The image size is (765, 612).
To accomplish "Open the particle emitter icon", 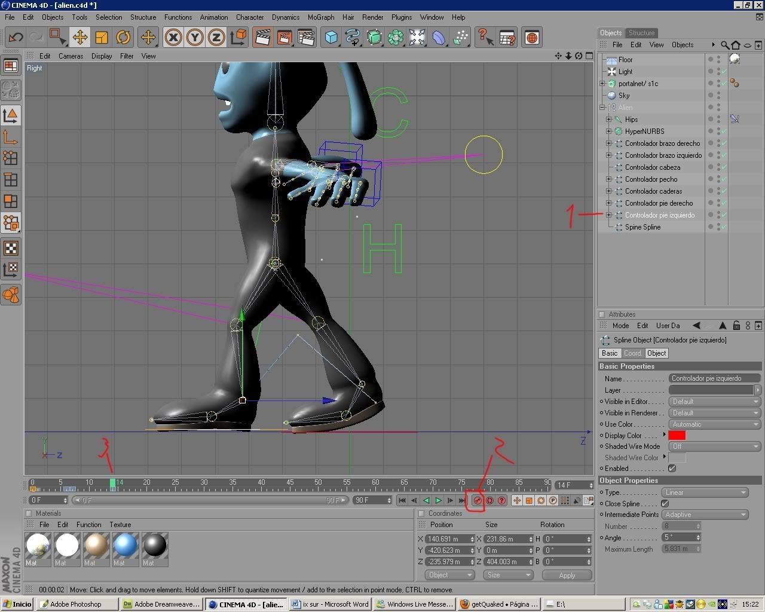I will [x=460, y=38].
